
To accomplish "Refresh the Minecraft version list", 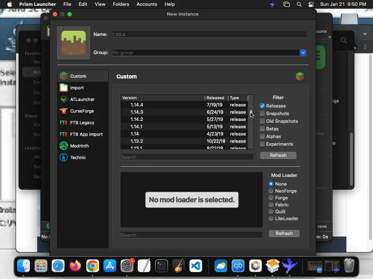I will [x=278, y=155].
